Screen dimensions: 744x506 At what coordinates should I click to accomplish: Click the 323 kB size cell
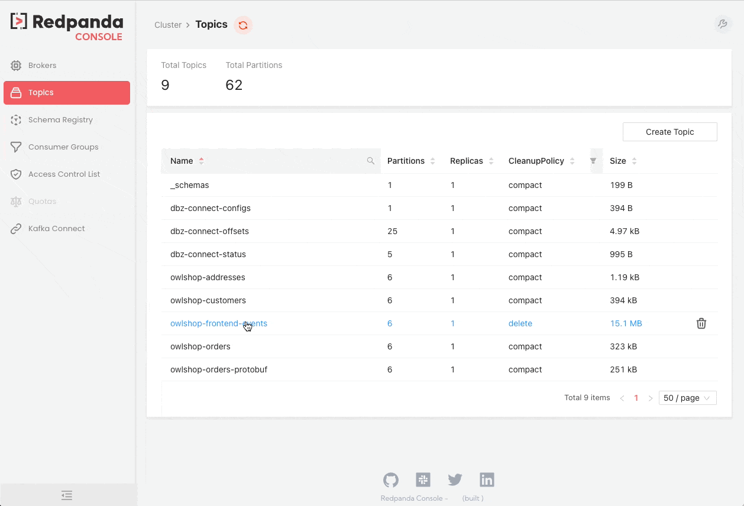coord(623,346)
